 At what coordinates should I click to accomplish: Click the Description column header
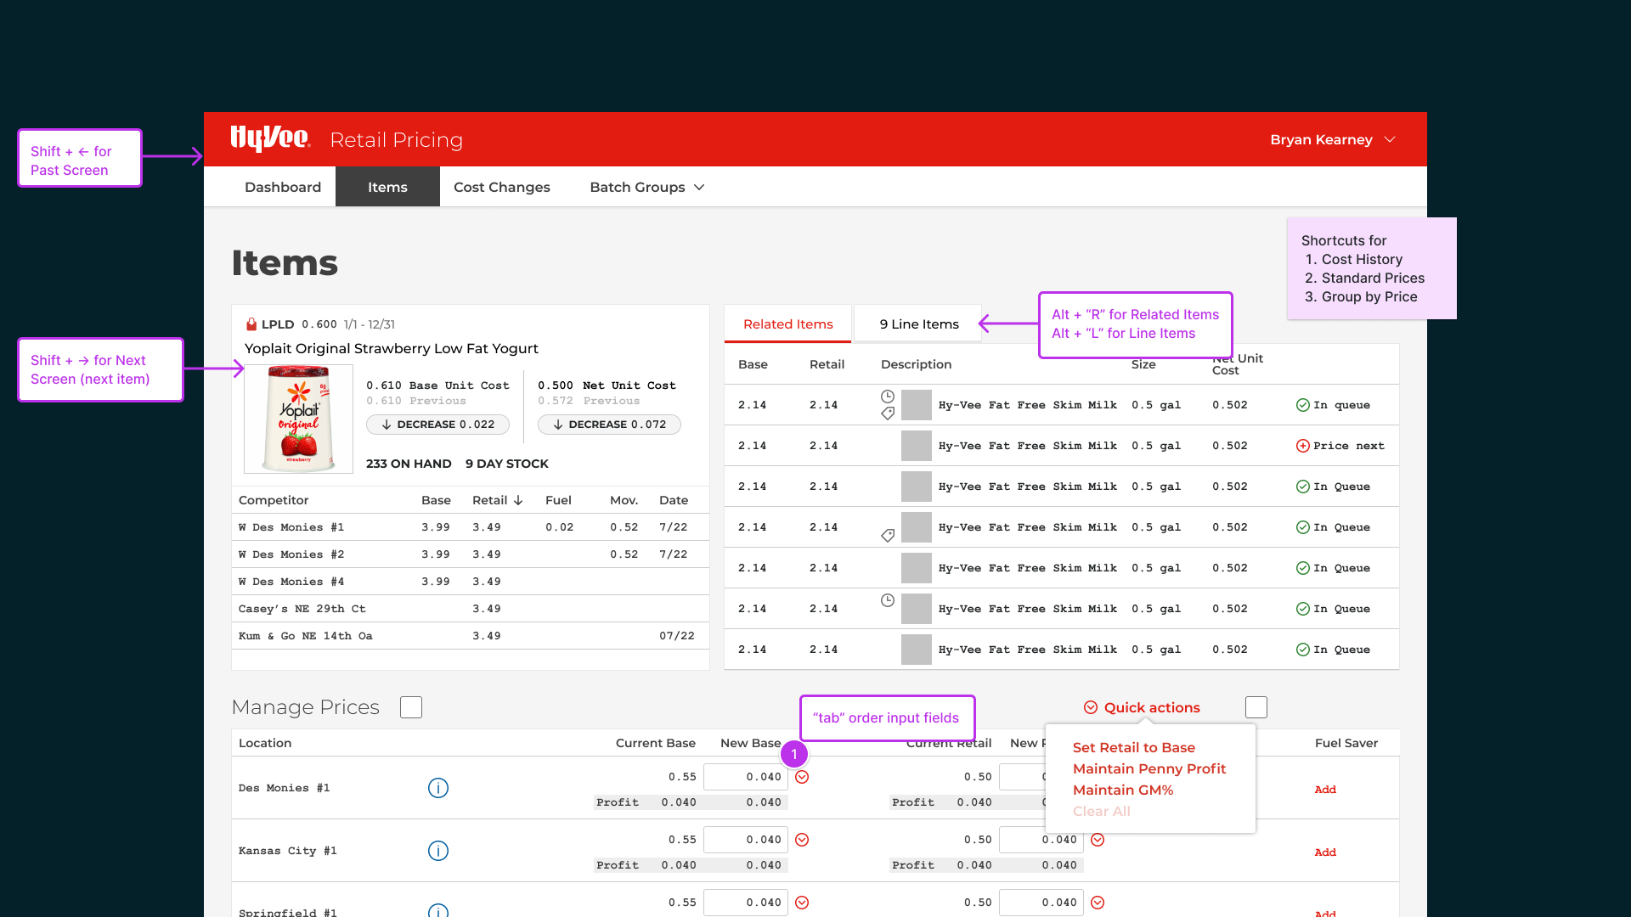pyautogui.click(x=916, y=364)
